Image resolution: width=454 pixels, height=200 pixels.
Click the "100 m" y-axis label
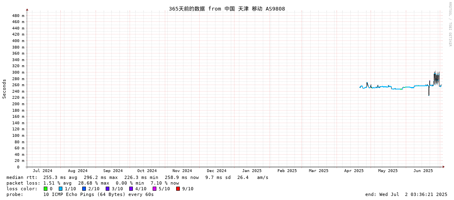click(18, 136)
